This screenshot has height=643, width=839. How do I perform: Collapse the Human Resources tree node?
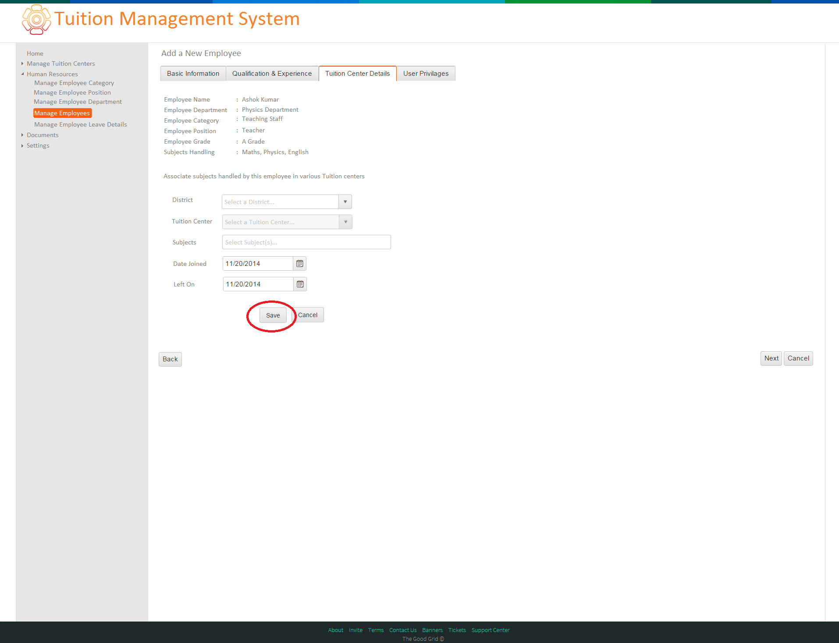pos(22,74)
